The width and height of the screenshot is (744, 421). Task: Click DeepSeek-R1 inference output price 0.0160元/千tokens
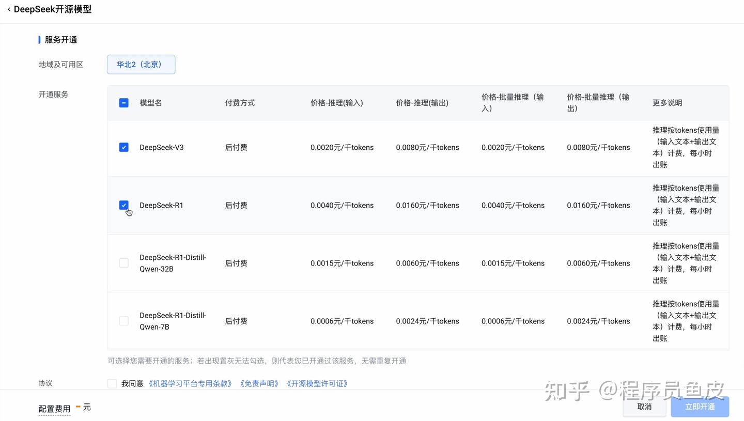point(428,205)
